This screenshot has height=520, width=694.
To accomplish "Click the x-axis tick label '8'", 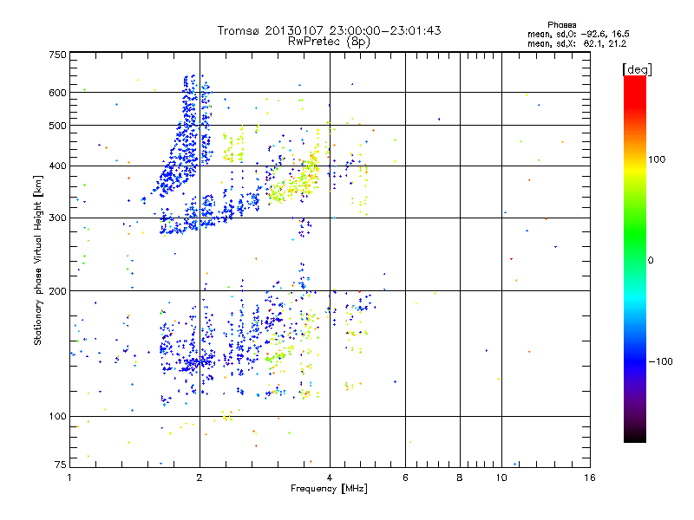I will click(x=460, y=478).
